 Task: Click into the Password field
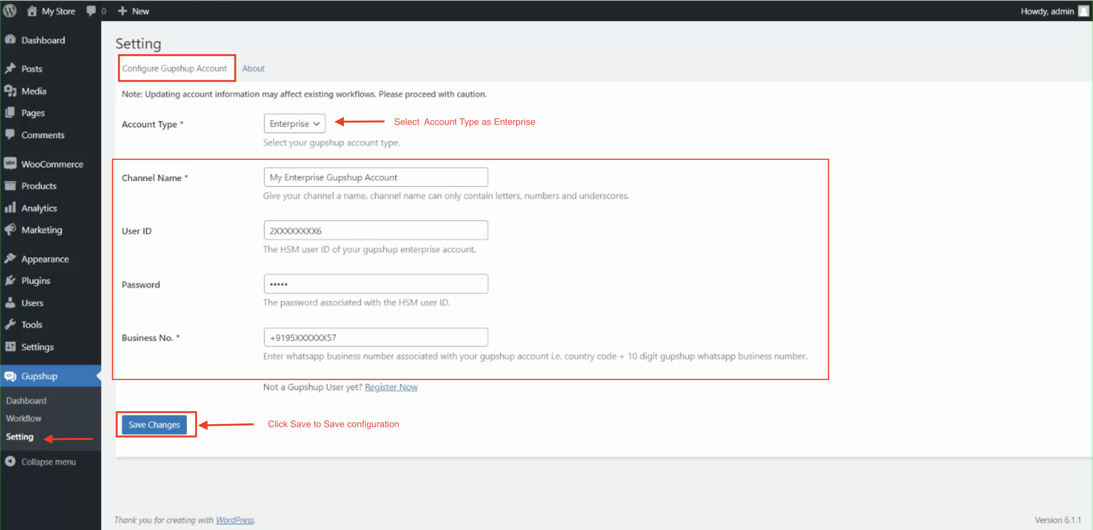(x=375, y=284)
